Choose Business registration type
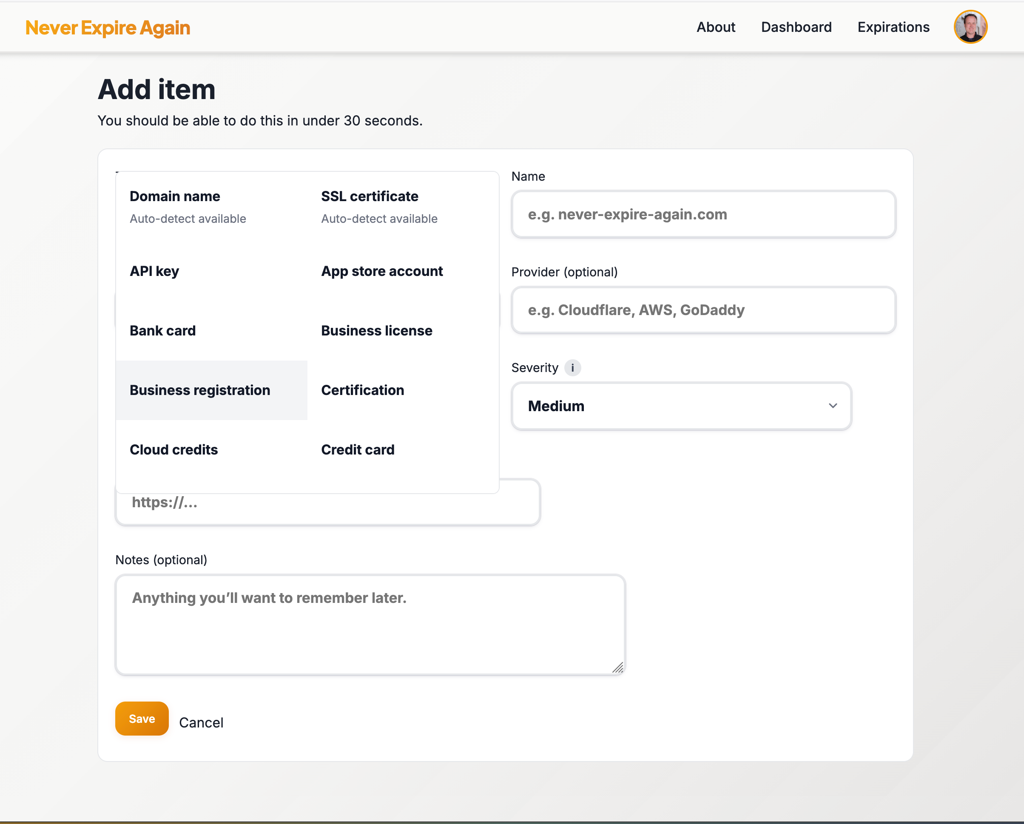Viewport: 1024px width, 824px height. tap(199, 390)
